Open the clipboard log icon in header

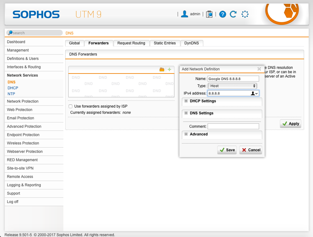pos(209,14)
